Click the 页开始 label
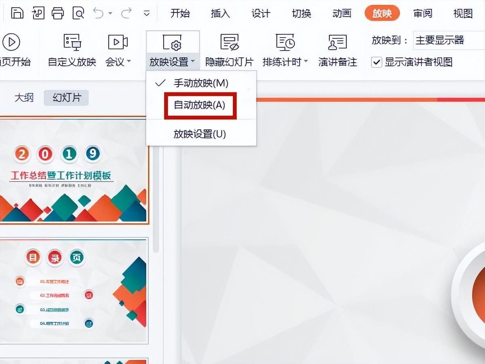 pos(15,62)
